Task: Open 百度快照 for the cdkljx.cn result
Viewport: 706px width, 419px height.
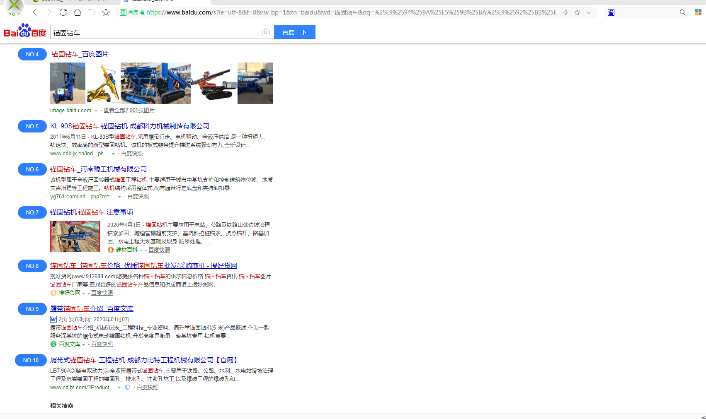Action: pos(132,154)
